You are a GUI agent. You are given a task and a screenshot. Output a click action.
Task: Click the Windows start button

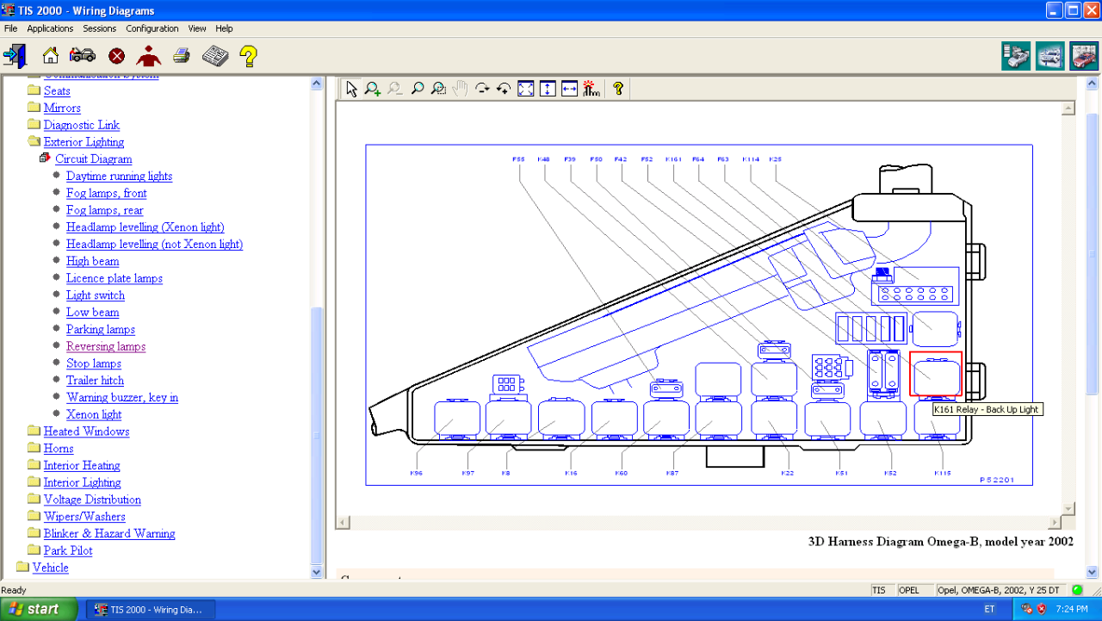[34, 609]
